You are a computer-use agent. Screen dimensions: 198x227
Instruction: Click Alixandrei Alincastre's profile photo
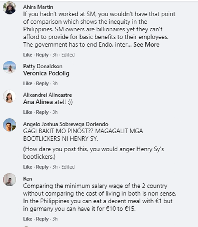(10, 96)
